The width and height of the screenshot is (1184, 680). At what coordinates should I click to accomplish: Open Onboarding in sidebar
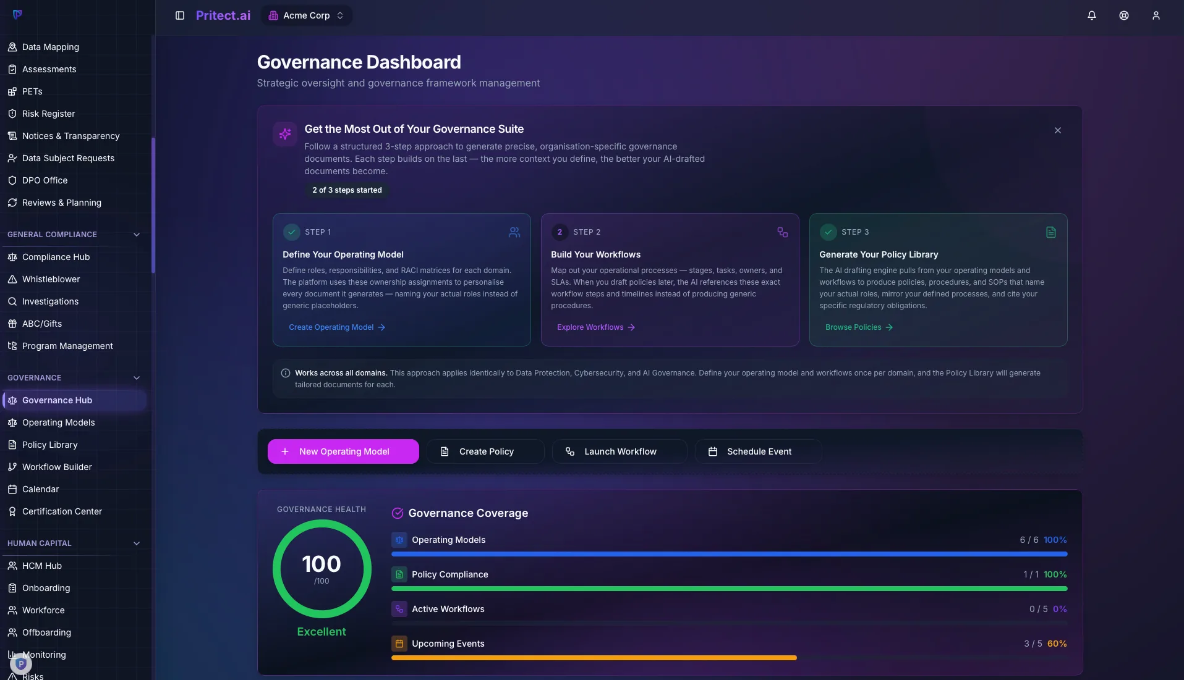pyautogui.click(x=74, y=588)
